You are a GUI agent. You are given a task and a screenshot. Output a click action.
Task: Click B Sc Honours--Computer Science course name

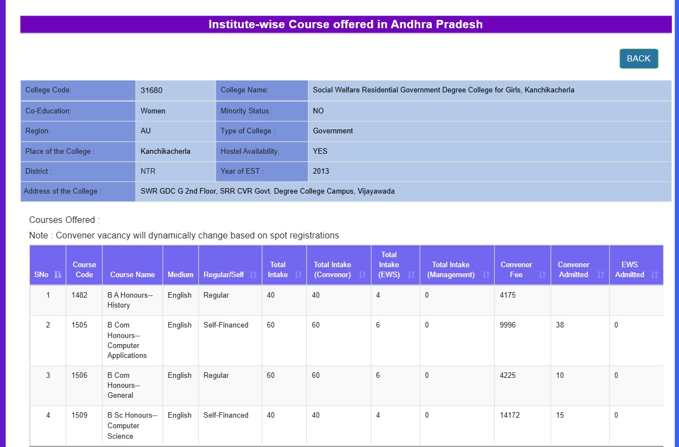coord(132,425)
